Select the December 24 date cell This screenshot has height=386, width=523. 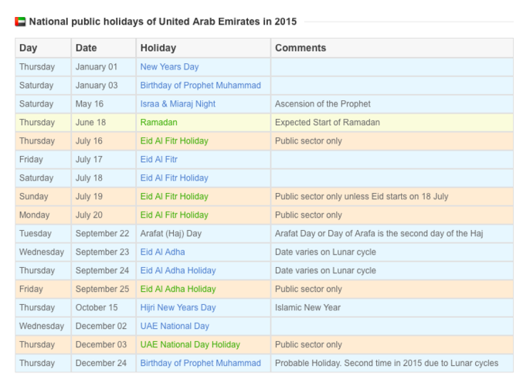pyautogui.click(x=104, y=363)
